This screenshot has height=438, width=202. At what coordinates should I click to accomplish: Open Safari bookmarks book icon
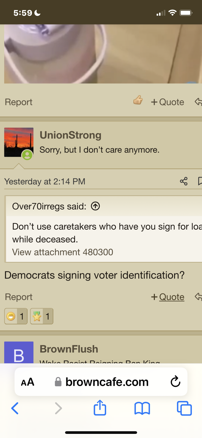142,408
